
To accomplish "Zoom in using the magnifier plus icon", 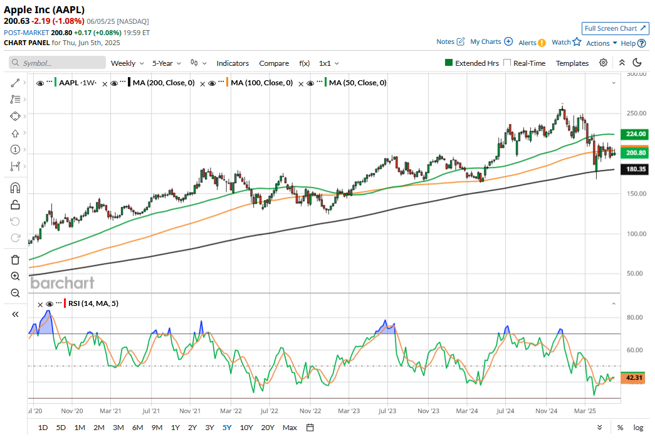I will (16, 276).
